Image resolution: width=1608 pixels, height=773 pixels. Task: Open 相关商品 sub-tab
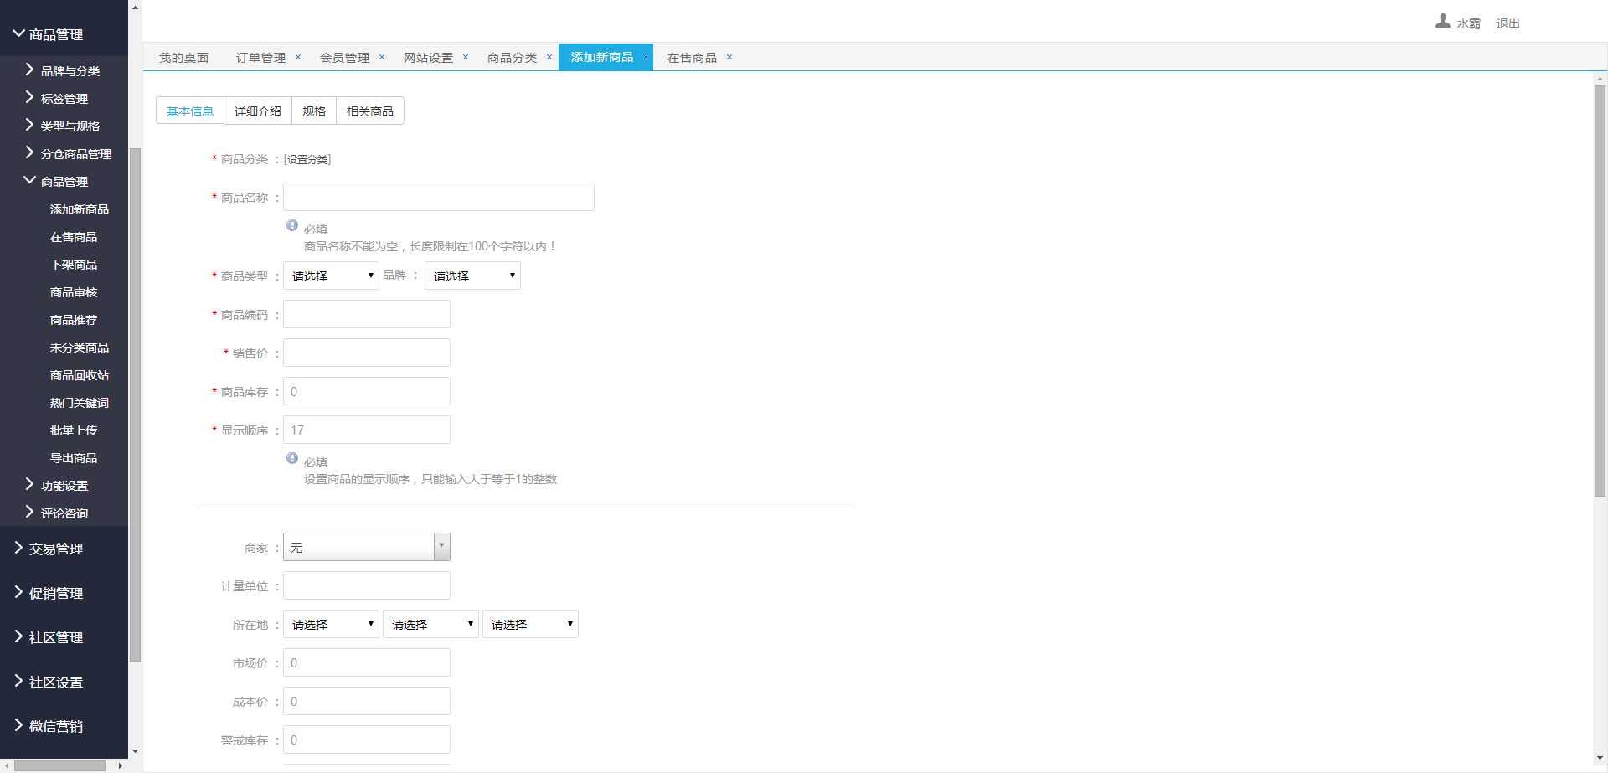pos(370,111)
